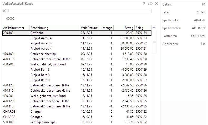Open help with the question mark icon
Screen dimensions: 208x125
pos(144,4)
